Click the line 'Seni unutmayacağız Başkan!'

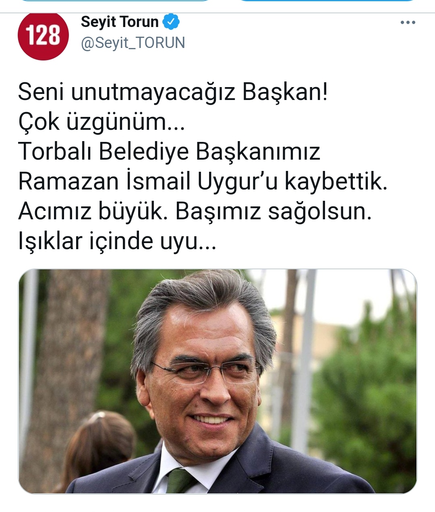point(173,93)
